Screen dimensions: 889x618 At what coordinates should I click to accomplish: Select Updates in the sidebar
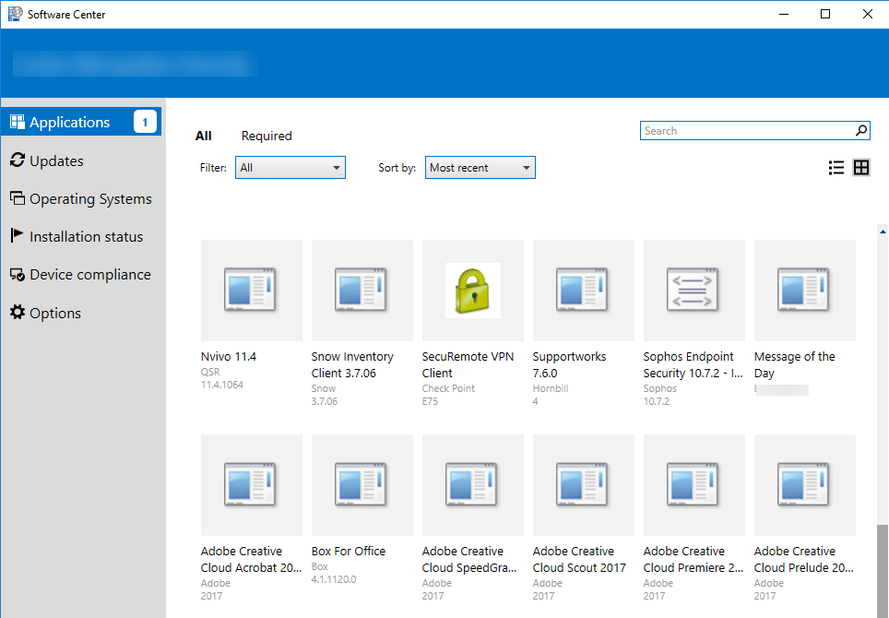pos(55,160)
